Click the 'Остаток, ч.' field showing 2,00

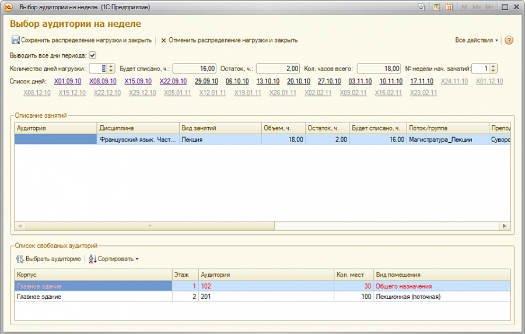[x=278, y=69]
